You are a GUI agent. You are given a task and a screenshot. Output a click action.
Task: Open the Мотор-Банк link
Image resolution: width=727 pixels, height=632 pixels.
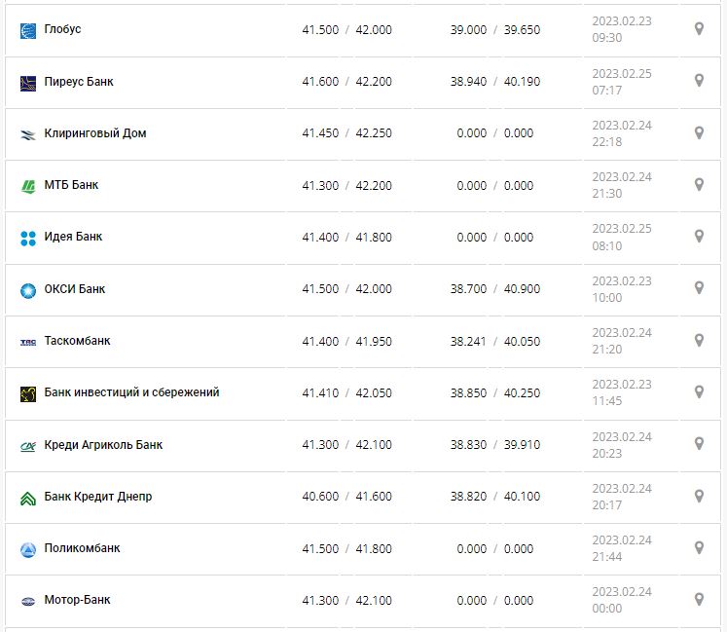coord(77,600)
